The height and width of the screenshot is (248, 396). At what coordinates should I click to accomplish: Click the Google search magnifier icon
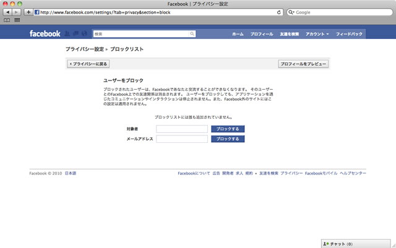(x=290, y=12)
